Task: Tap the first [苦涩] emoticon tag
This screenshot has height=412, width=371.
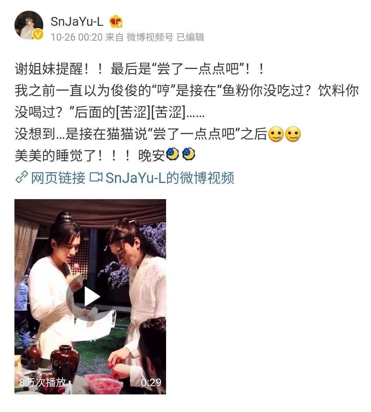Action: click(x=133, y=112)
